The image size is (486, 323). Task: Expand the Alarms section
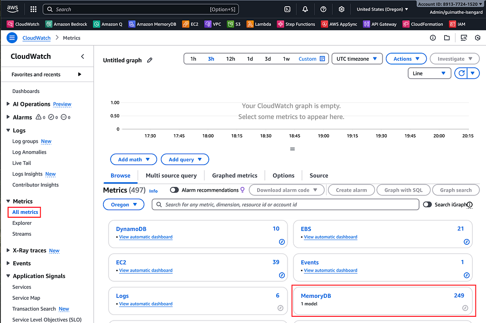coord(8,117)
